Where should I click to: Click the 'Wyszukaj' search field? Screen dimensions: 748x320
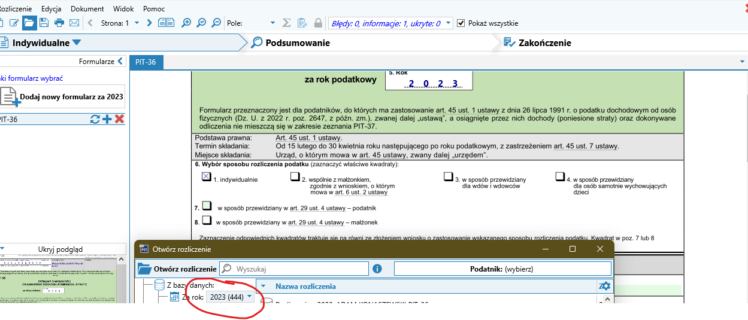pyautogui.click(x=293, y=269)
